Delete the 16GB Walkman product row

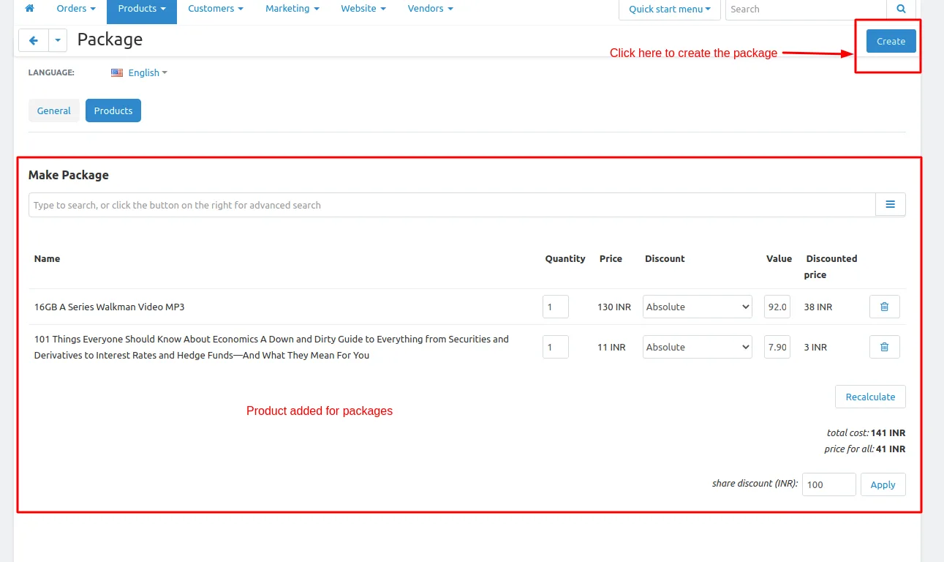click(x=884, y=307)
